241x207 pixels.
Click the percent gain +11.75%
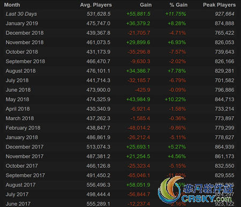(176, 14)
